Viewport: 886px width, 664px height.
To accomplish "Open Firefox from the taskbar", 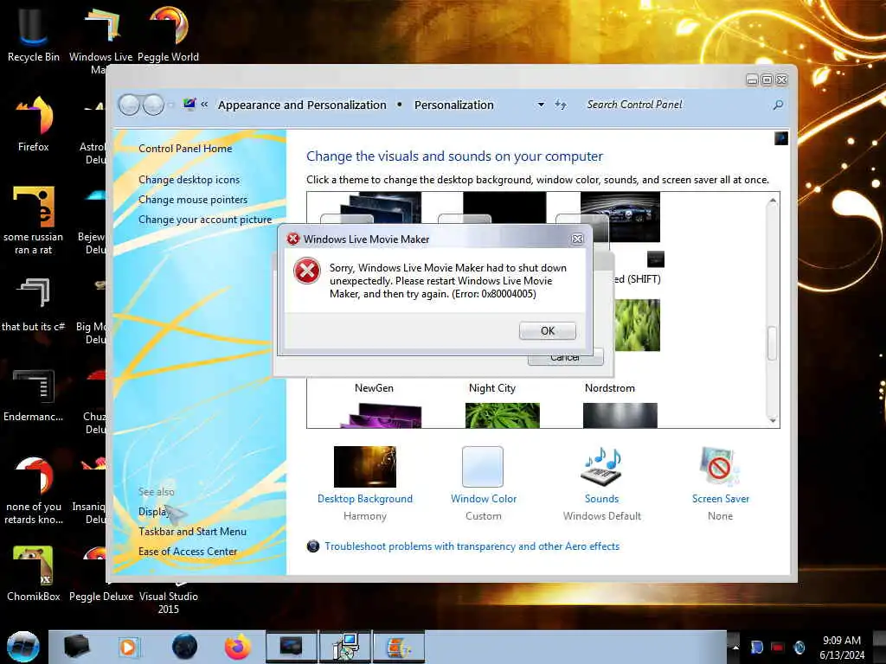I will [237, 647].
